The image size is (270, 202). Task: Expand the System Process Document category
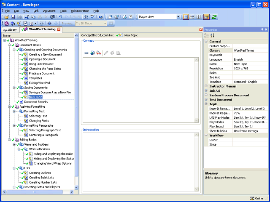point(206,95)
